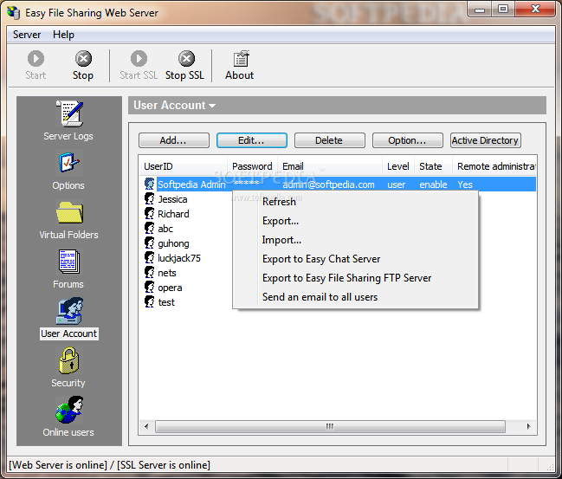The height and width of the screenshot is (479, 562).
Task: Click the user icon beside test
Action: tap(150, 301)
